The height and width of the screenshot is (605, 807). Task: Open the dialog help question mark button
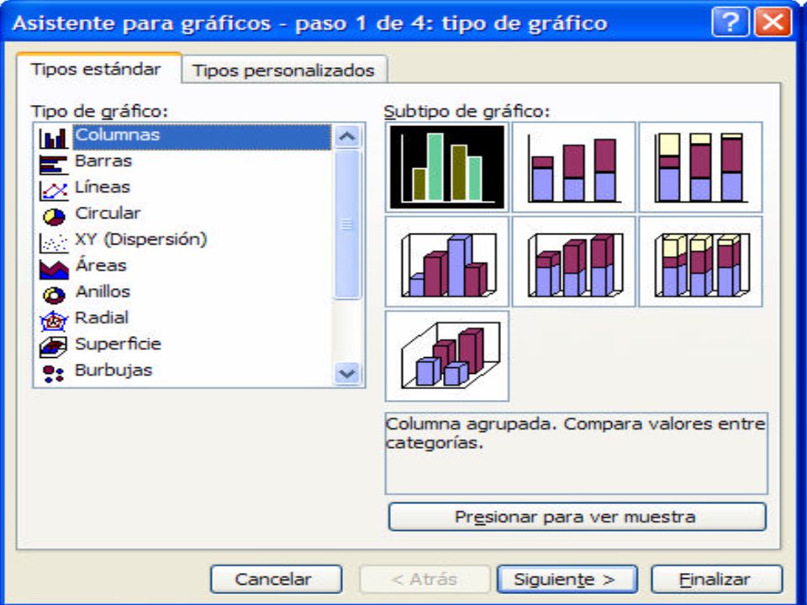click(731, 23)
